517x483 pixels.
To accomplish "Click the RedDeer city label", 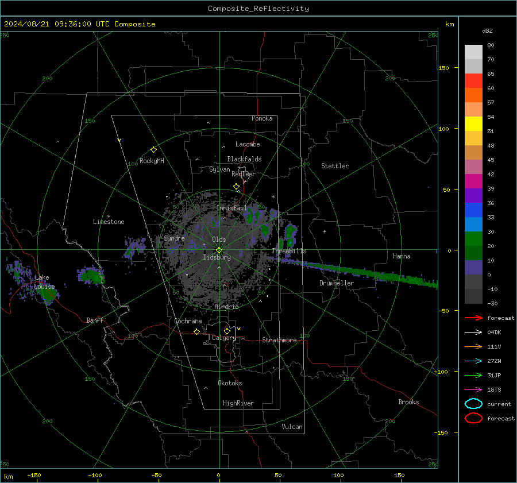I will (244, 174).
